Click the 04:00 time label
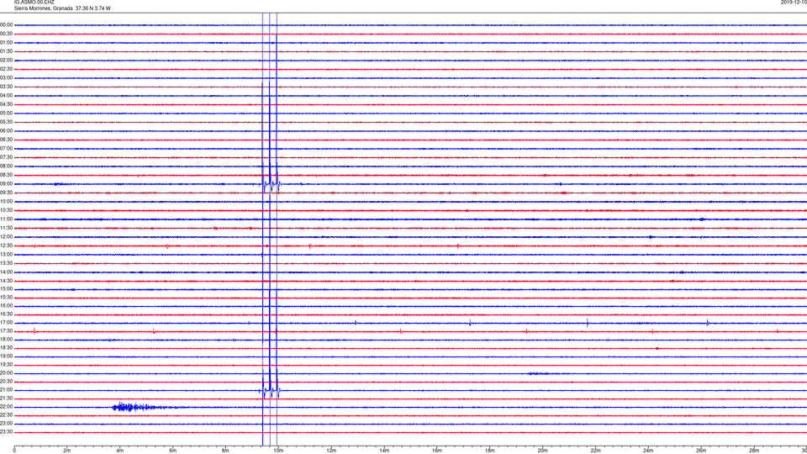 6,95
